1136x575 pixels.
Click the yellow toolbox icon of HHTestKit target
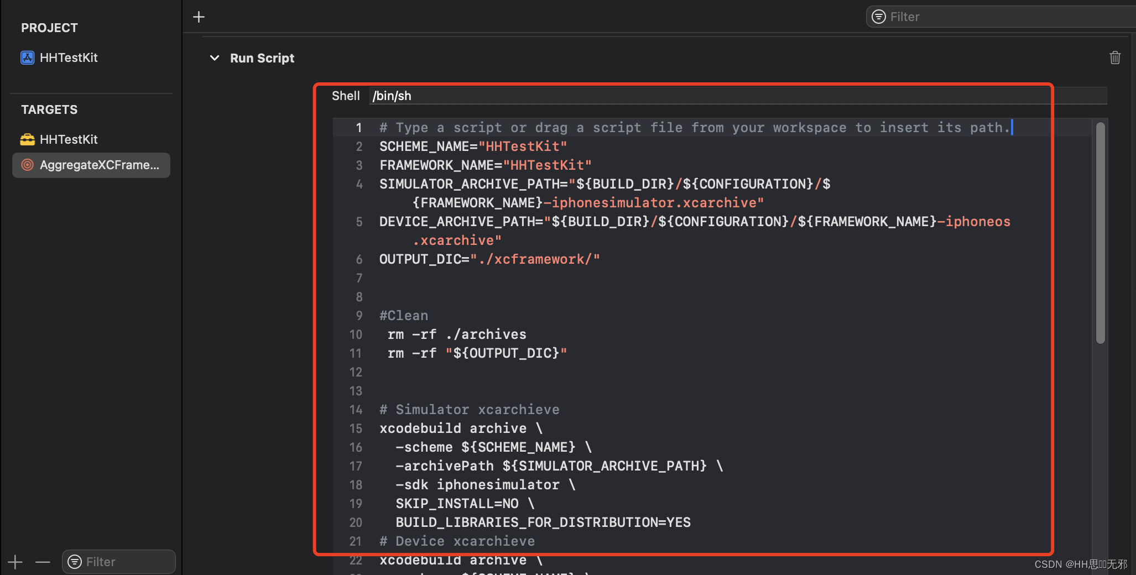[x=28, y=139]
